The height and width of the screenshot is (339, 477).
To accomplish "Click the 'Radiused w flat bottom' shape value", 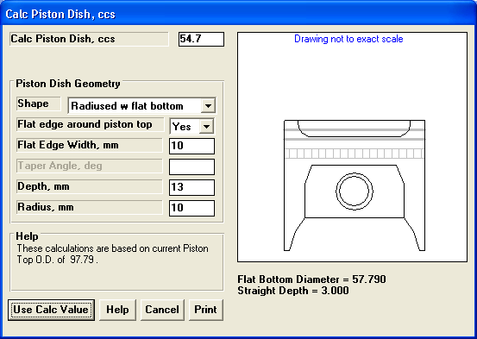I will pos(127,106).
